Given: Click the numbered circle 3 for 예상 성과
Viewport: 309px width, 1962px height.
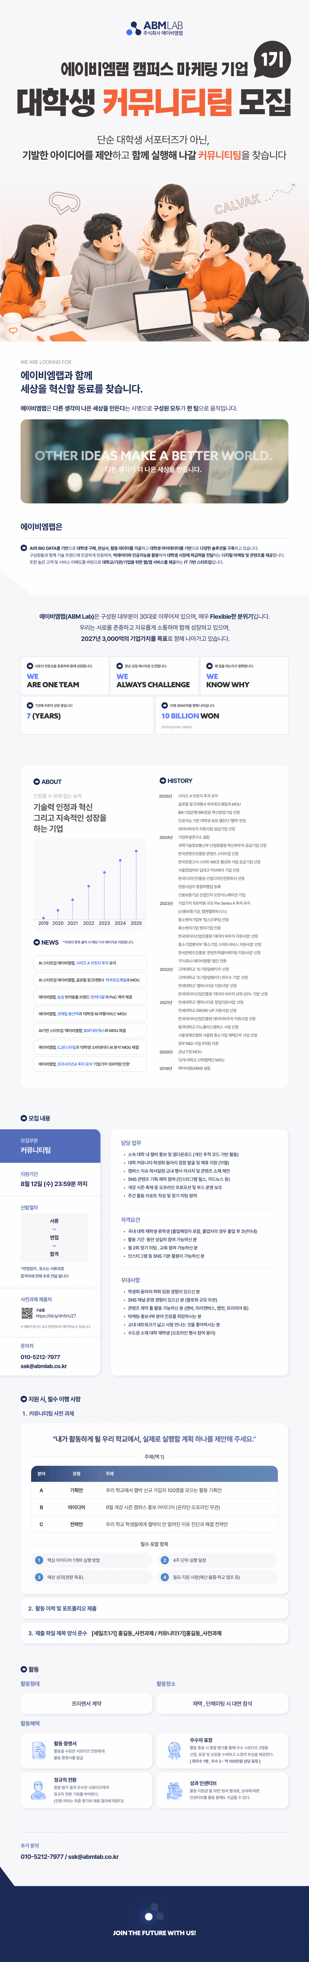Looking at the screenshot, I should 39,1577.
